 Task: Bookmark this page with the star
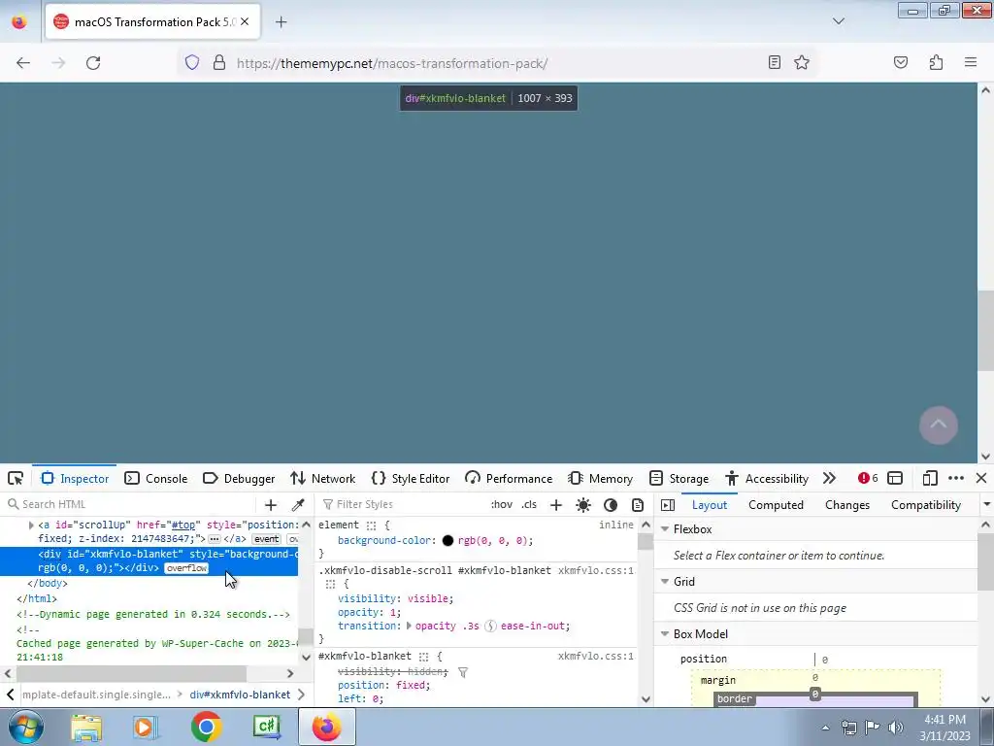point(802,62)
